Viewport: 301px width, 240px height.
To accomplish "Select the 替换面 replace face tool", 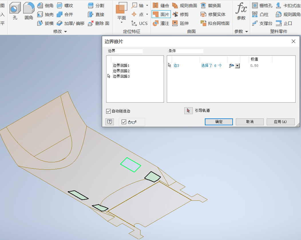I will tap(211, 5).
